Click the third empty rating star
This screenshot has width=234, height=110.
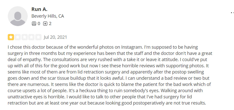click(24, 37)
